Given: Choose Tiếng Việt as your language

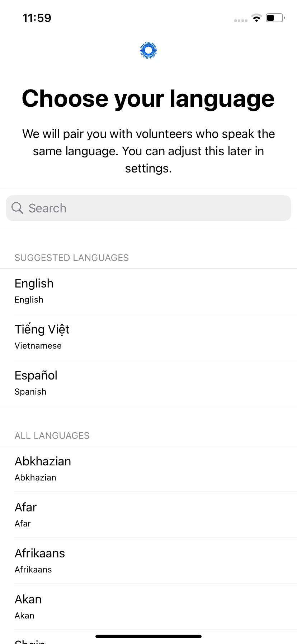Looking at the screenshot, I should (x=148, y=337).
